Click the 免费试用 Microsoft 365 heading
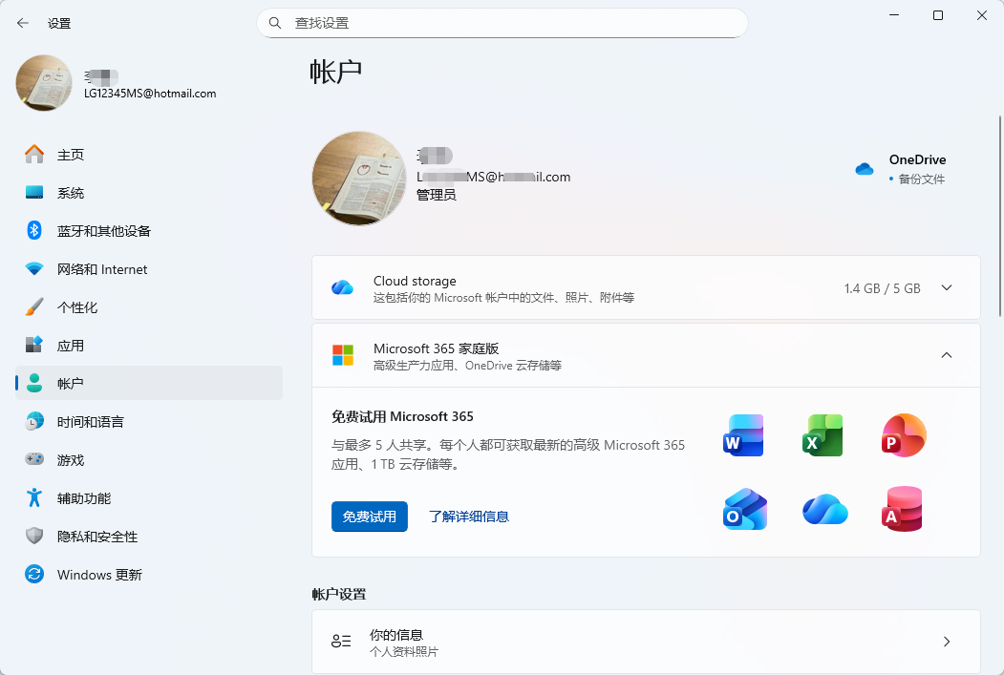1004x675 pixels. [402, 416]
